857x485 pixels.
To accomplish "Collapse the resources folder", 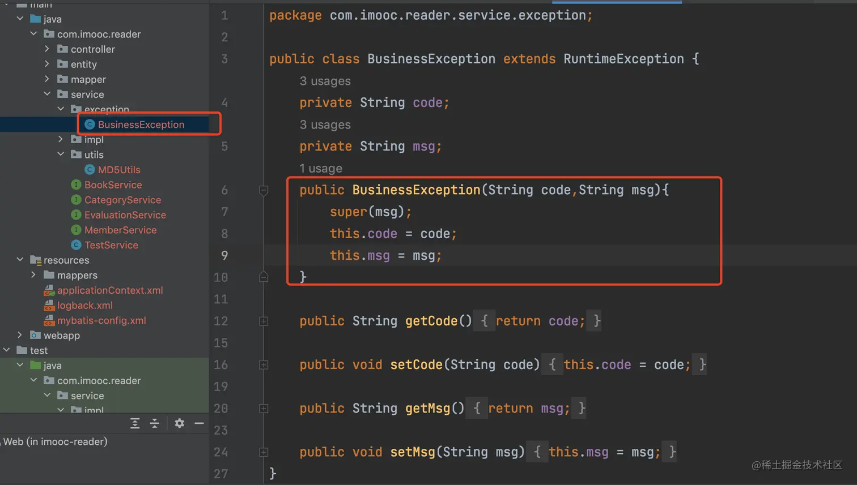I will coord(20,260).
